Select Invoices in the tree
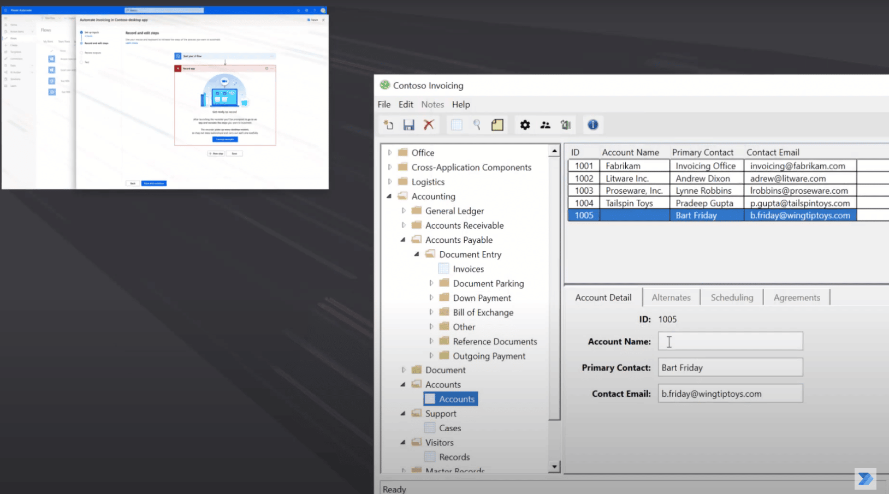 [469, 269]
